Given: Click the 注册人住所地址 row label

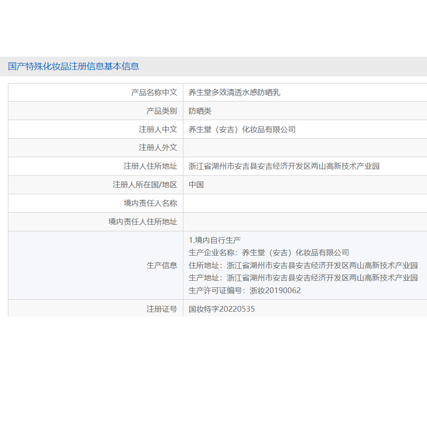Looking at the screenshot, I should [x=150, y=166].
